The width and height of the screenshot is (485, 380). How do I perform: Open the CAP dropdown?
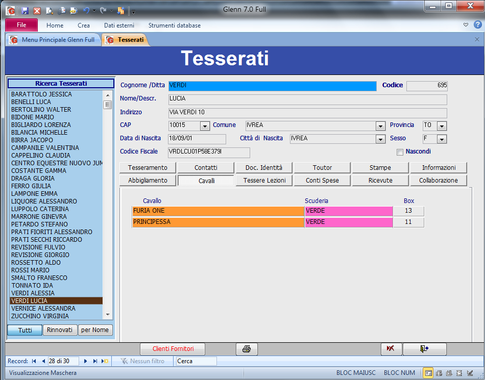[205, 126]
